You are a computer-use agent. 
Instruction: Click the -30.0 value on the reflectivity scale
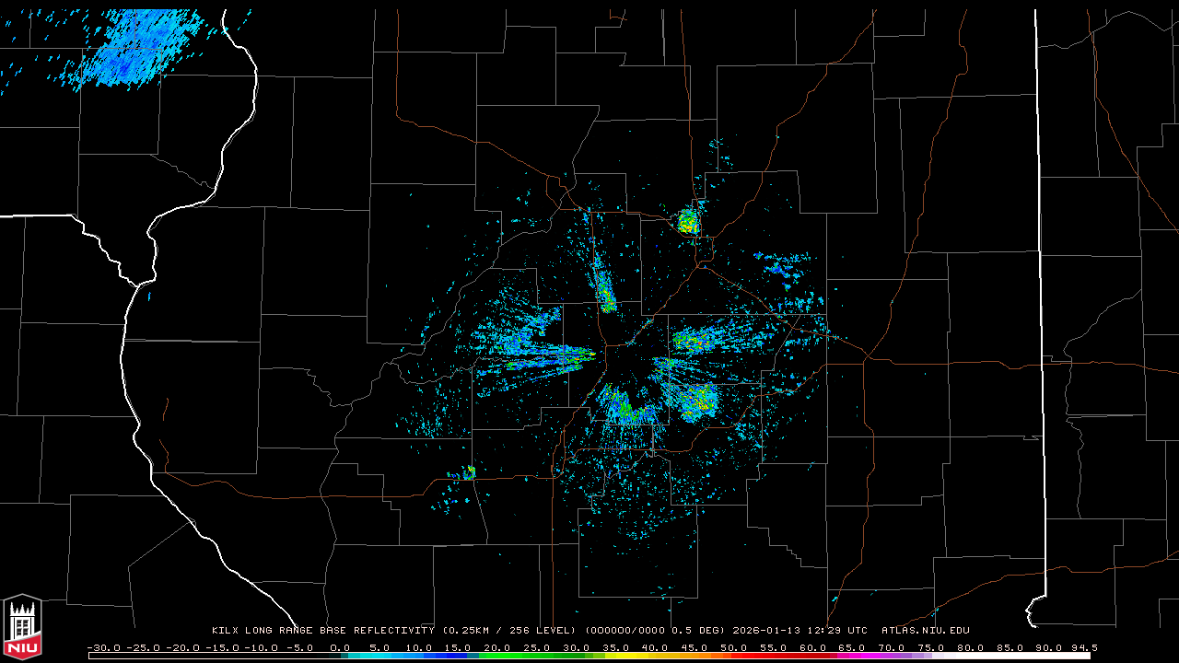(103, 647)
